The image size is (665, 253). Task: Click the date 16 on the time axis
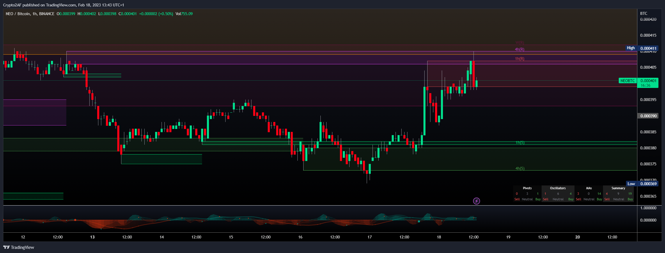300,237
